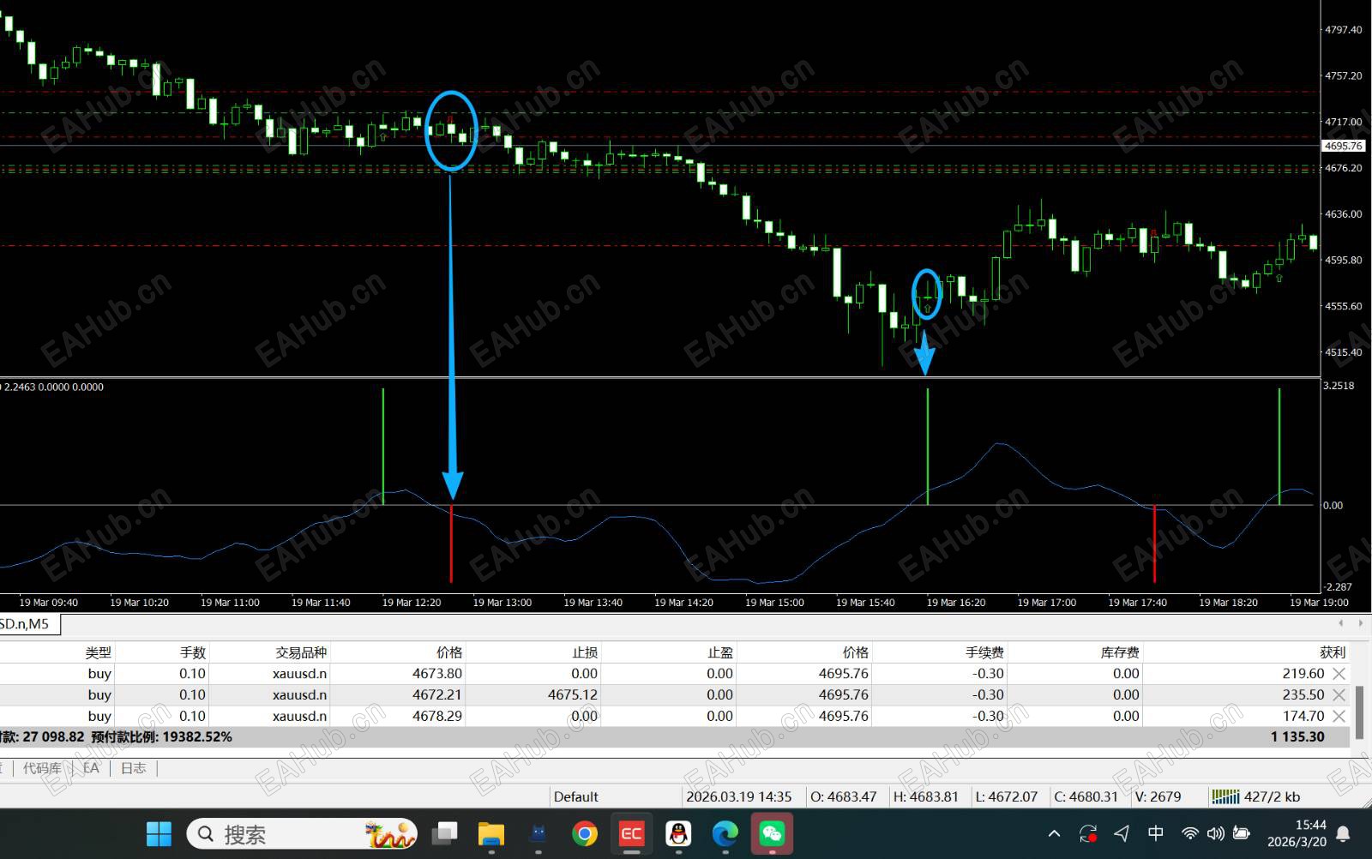This screenshot has width=1372, height=859.
Task: Open the red EC app on taskbar
Action: pos(632,833)
